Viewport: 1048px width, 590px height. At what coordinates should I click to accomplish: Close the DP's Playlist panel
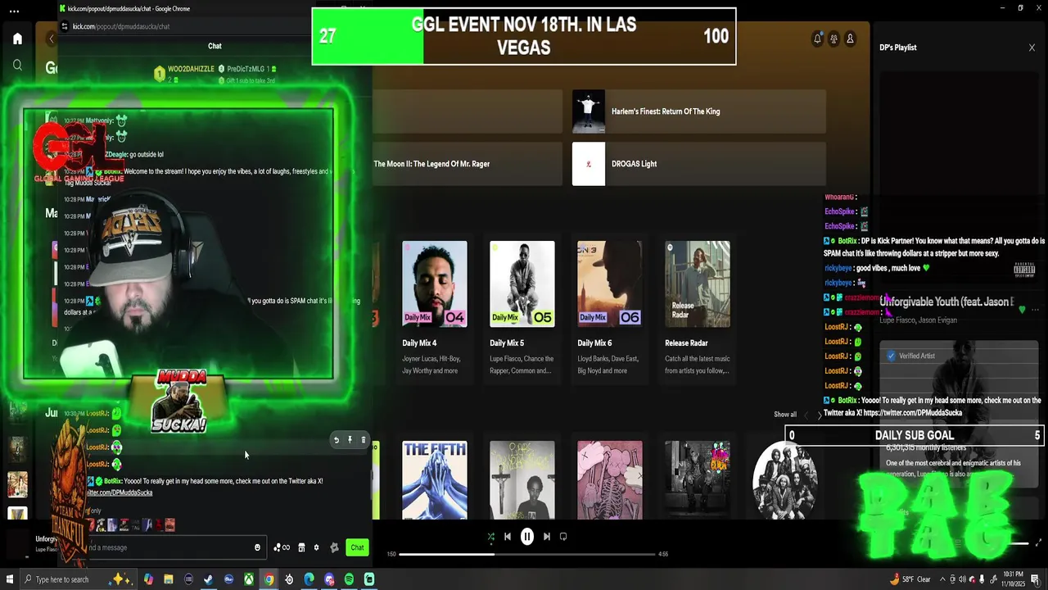1032,48
